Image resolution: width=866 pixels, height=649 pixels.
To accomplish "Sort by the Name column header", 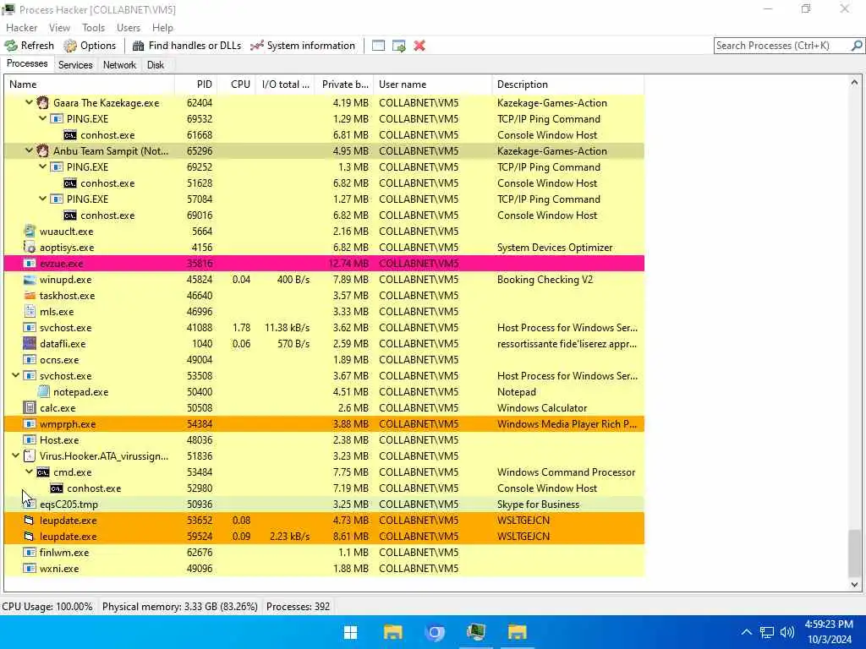I will pyautogui.click(x=90, y=85).
